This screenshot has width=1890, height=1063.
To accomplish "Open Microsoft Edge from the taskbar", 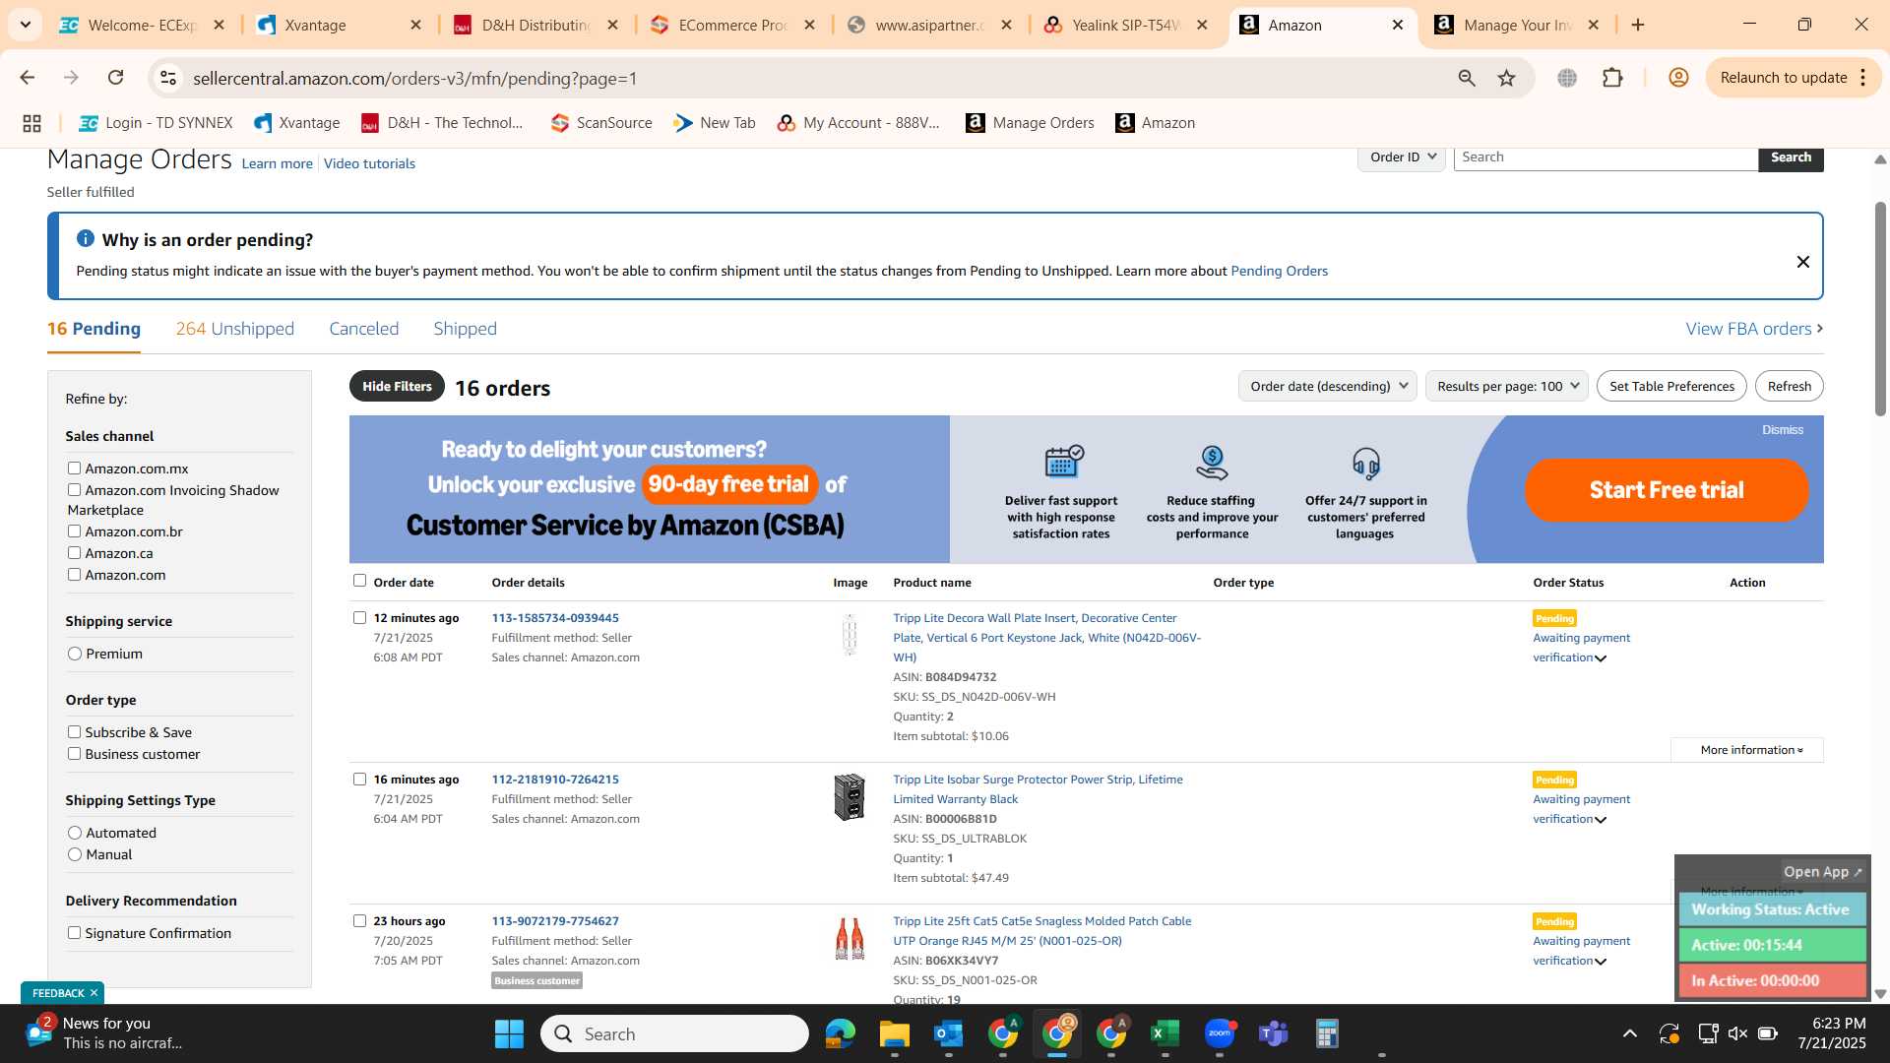I will pos(840,1033).
